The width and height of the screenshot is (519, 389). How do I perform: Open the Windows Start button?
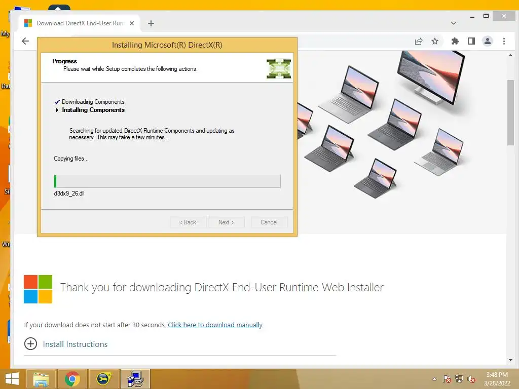pos(12,379)
